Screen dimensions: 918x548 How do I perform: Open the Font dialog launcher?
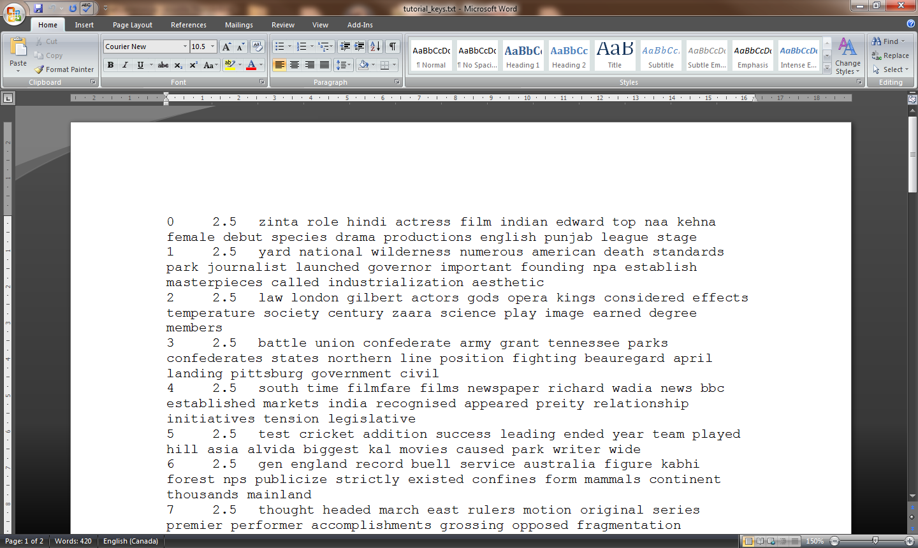[261, 82]
